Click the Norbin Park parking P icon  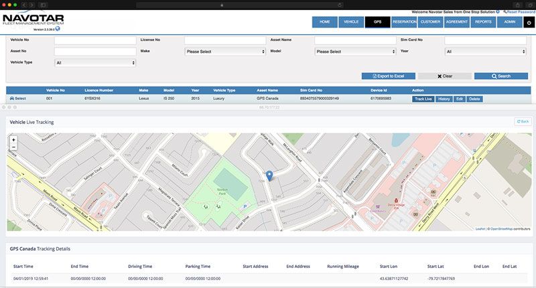[x=245, y=207]
